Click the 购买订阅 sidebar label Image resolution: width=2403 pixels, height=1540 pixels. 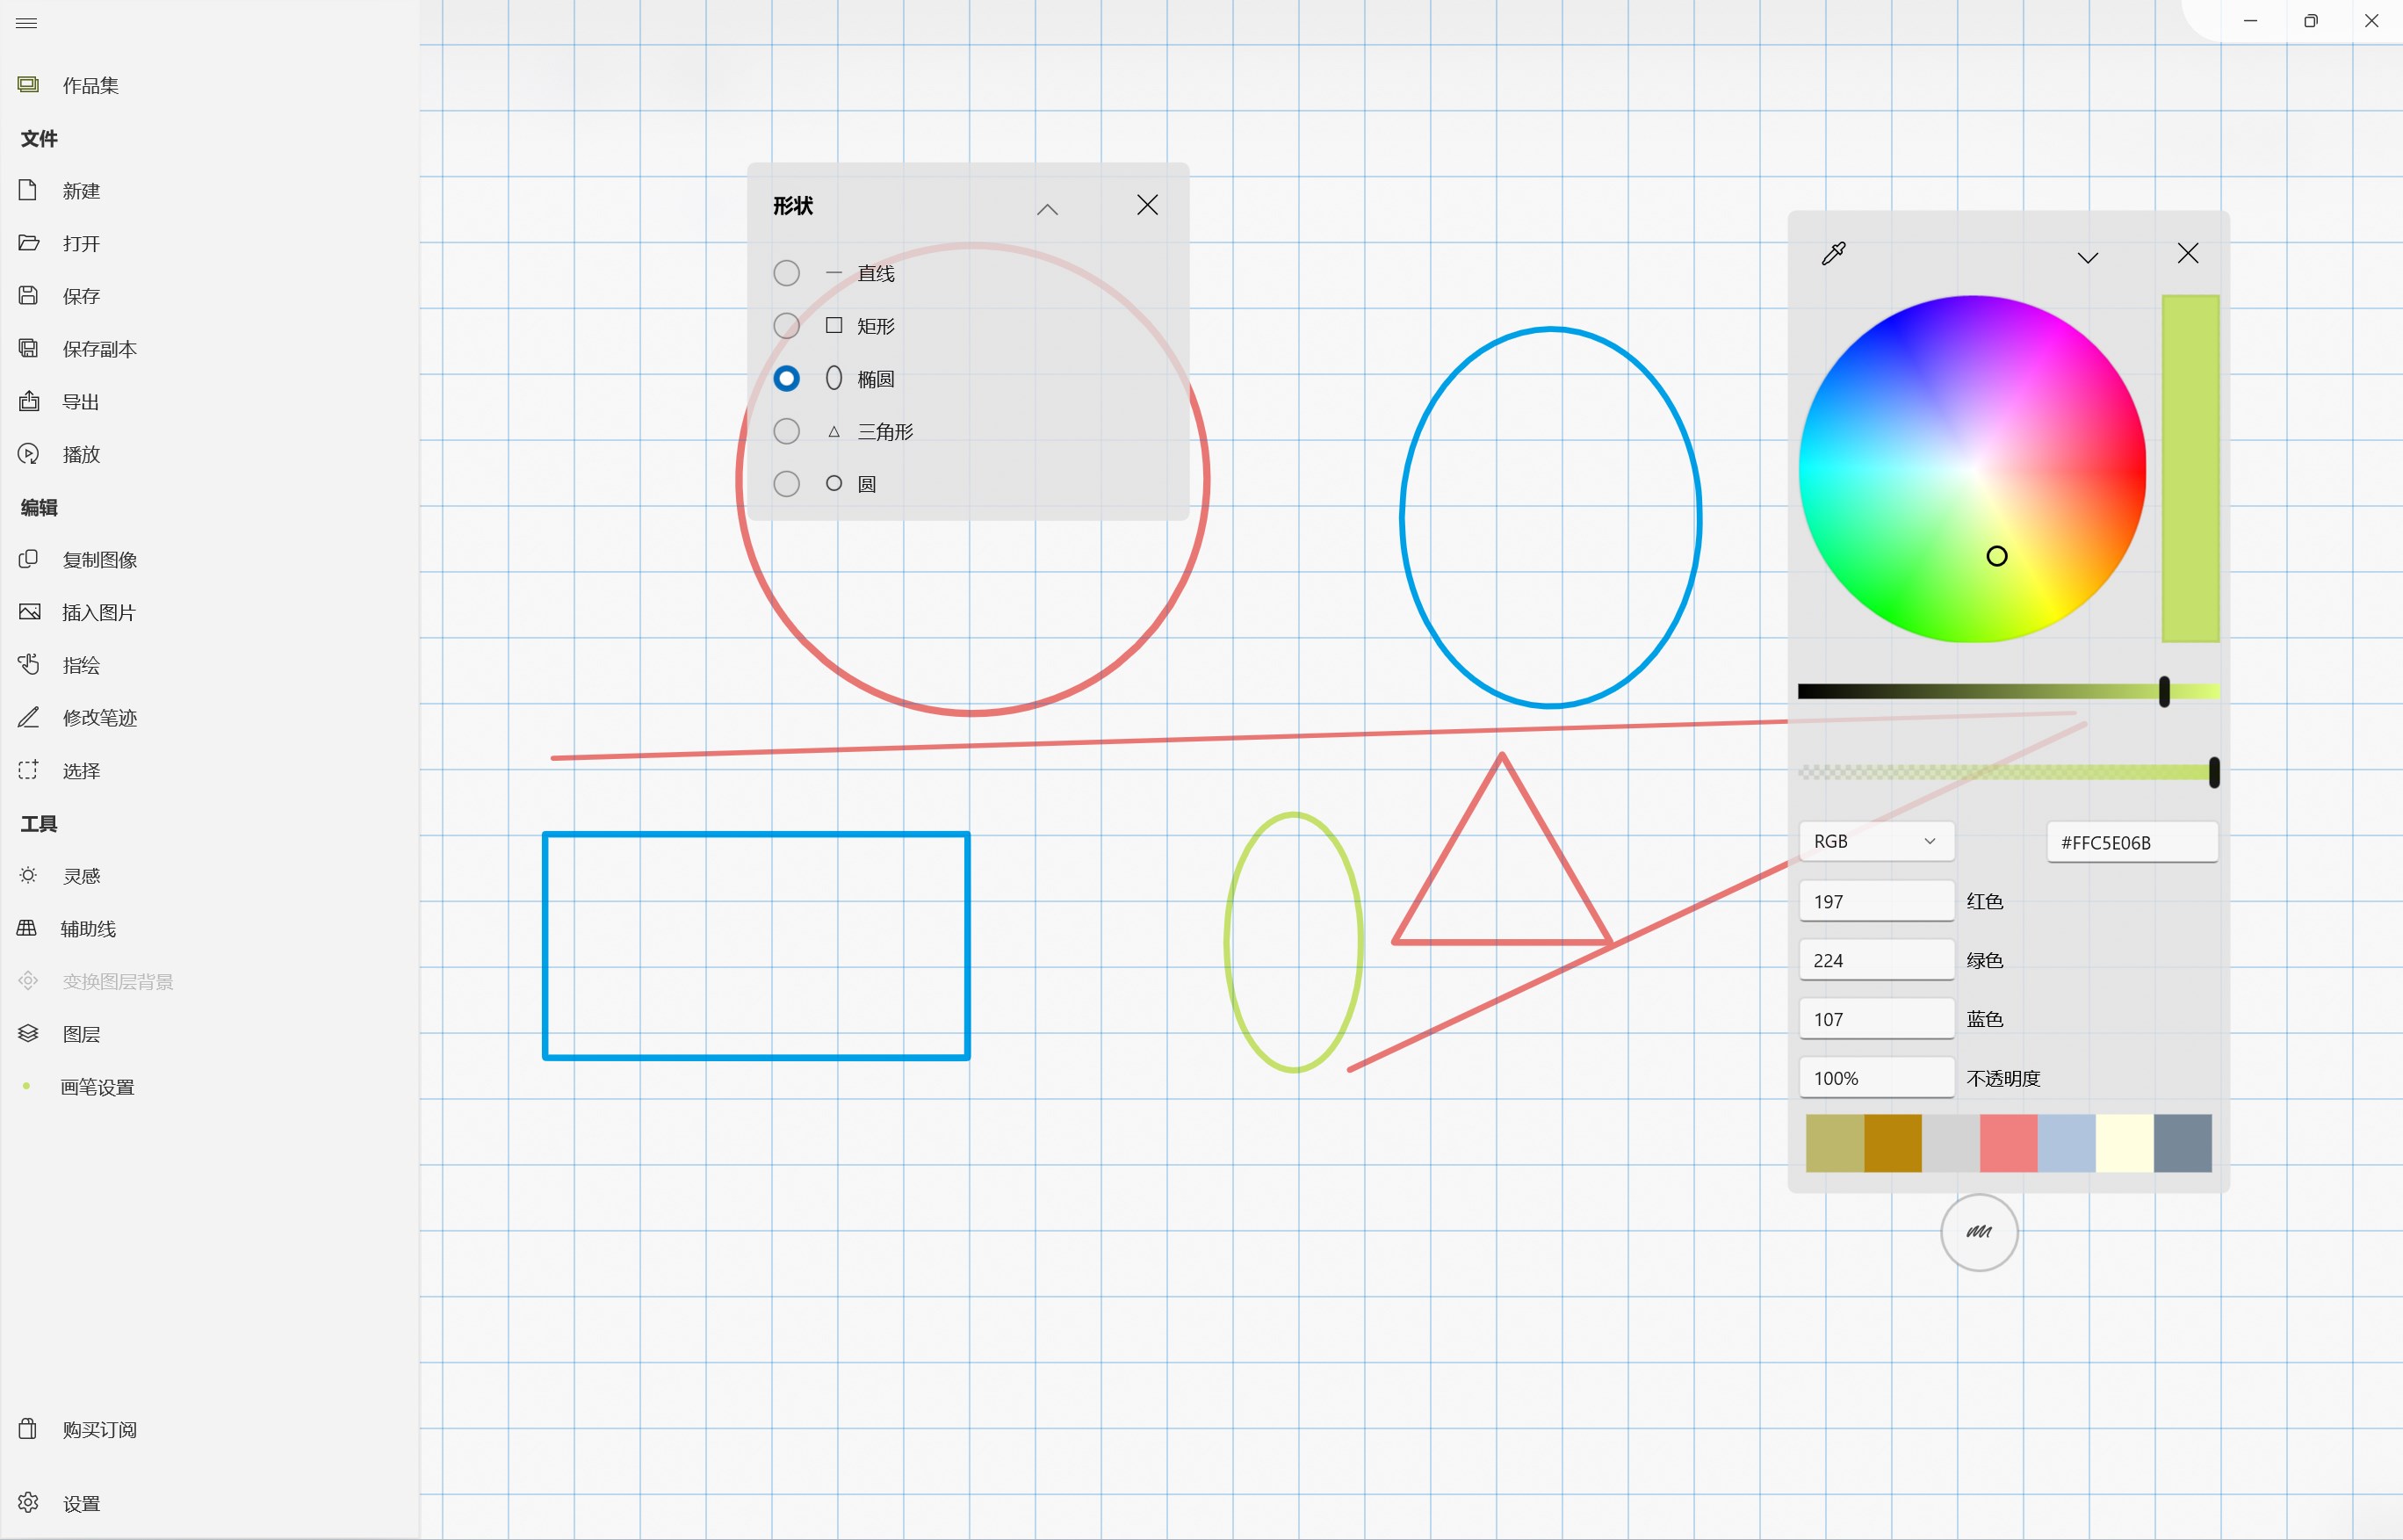99,1430
